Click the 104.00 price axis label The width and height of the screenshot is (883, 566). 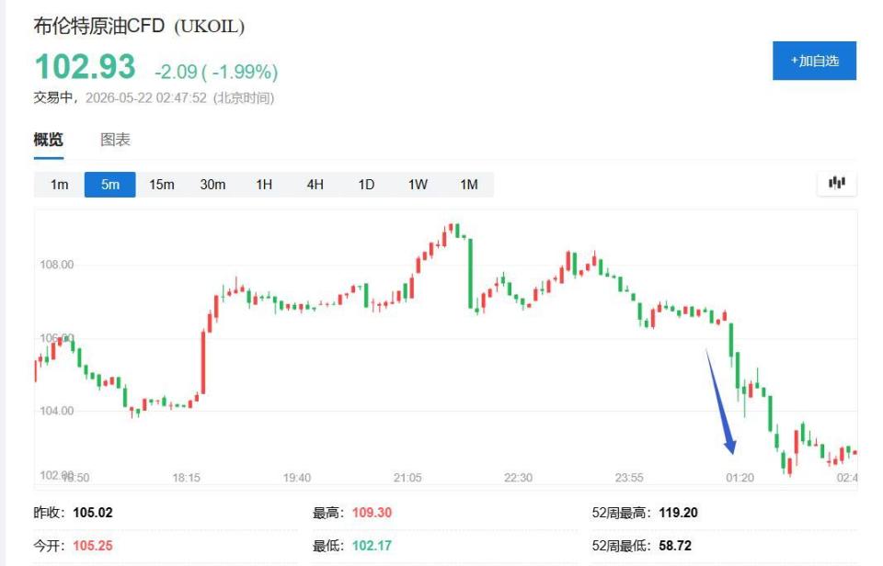[56, 411]
